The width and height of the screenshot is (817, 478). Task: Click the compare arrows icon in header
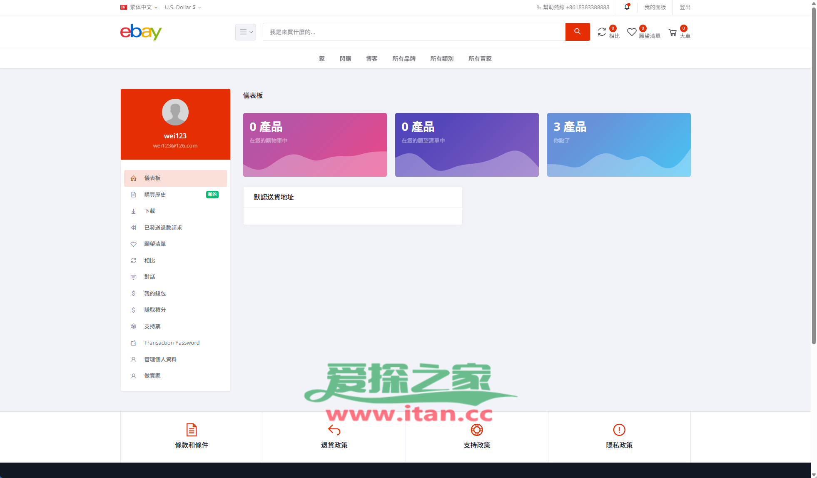602,32
